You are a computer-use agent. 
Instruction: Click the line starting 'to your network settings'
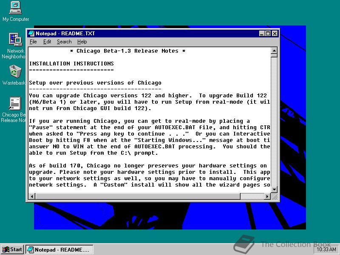pos(150,178)
